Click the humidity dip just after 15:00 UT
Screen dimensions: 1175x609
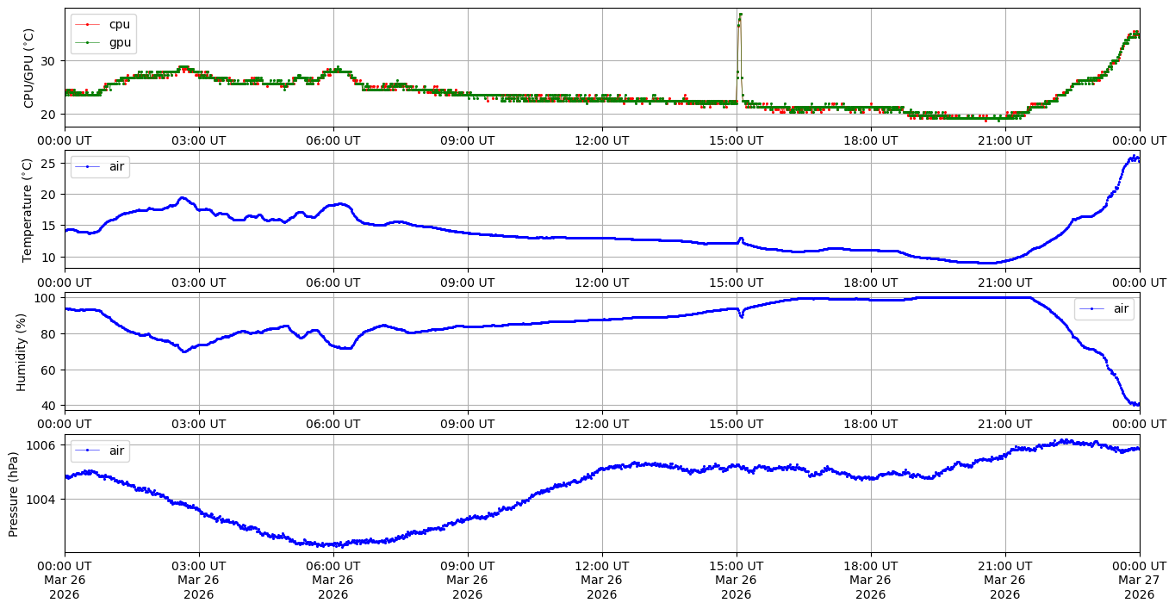[x=741, y=315]
